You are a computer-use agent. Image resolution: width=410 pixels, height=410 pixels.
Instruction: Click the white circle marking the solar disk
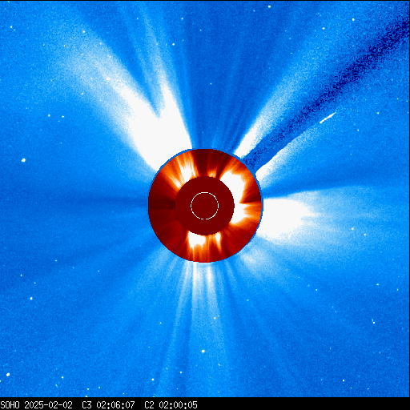click(205, 206)
